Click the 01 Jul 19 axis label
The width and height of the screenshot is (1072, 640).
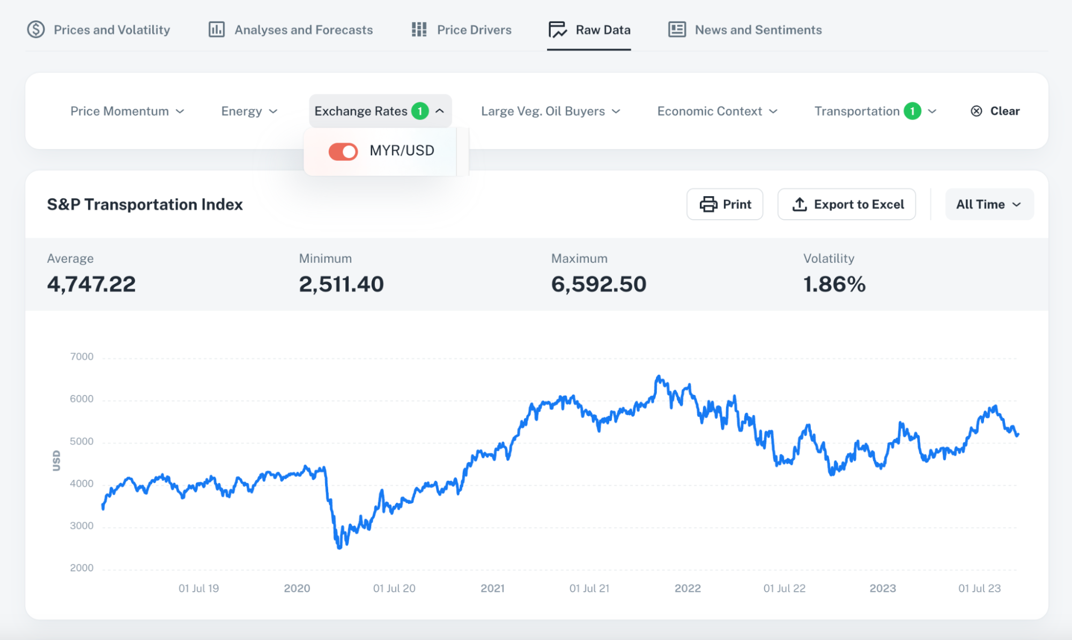click(199, 589)
